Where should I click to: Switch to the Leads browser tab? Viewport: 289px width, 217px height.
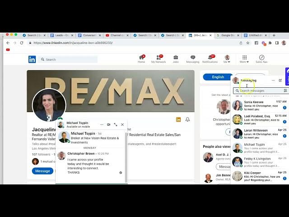coord(61,35)
